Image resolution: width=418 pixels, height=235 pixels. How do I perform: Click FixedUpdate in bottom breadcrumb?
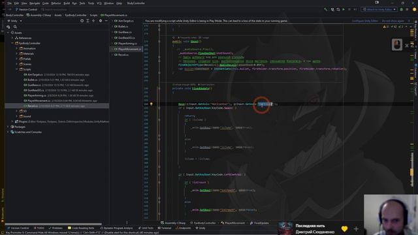260,223
